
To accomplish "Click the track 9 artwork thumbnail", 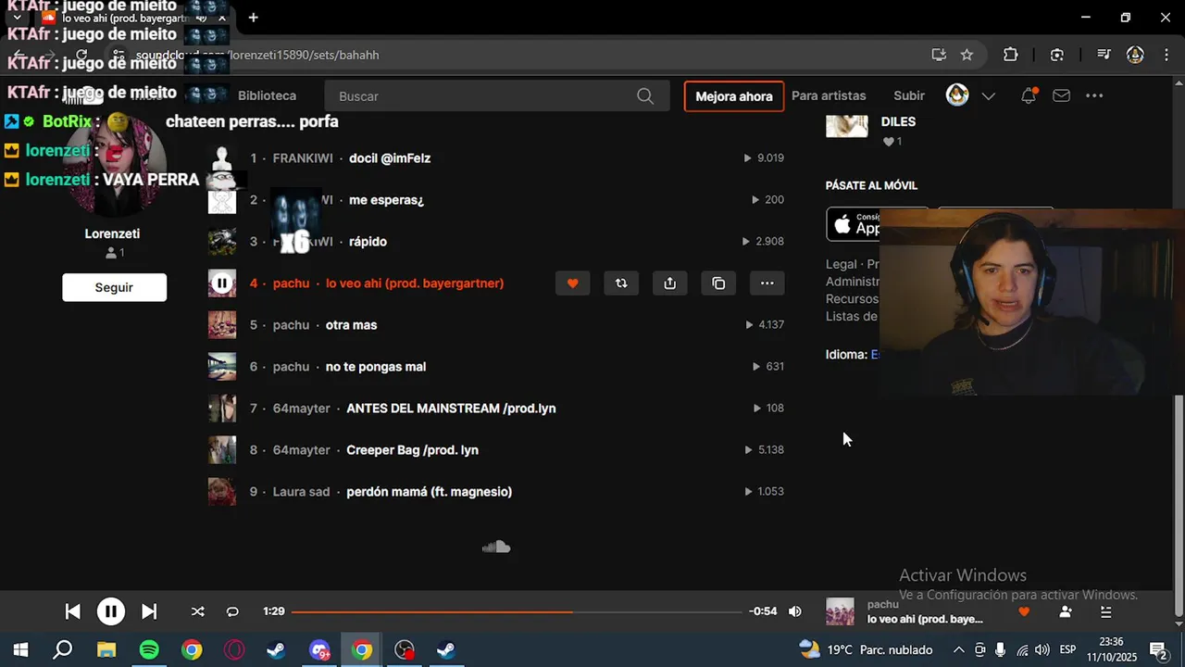I will [x=222, y=492].
